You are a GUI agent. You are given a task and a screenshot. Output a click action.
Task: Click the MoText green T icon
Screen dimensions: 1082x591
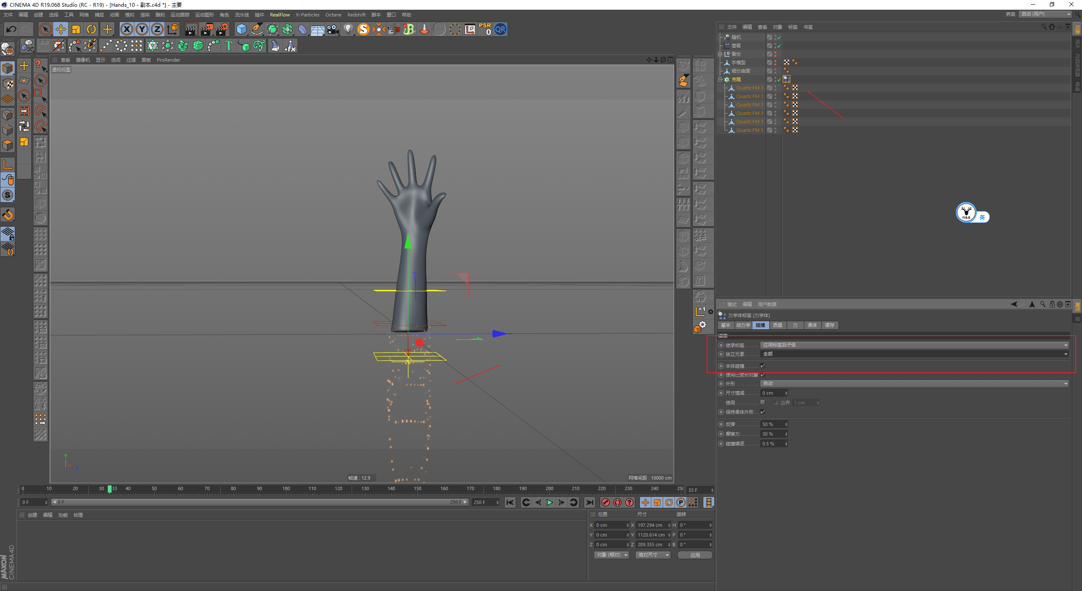click(229, 46)
